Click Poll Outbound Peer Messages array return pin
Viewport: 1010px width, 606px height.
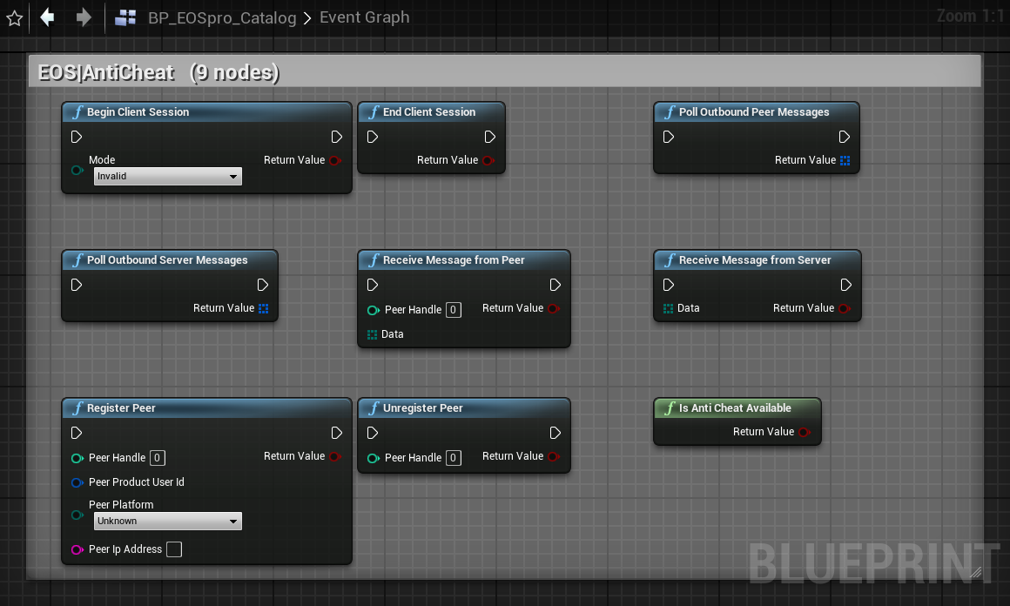[845, 160]
